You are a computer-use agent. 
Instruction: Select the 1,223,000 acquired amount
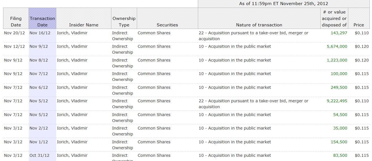tap(337, 60)
